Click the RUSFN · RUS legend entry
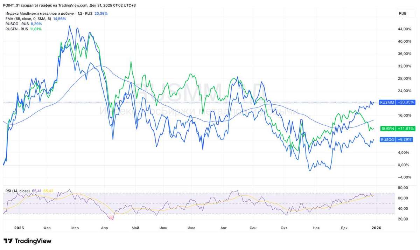This screenshot has height=250, width=420. click(x=17, y=29)
